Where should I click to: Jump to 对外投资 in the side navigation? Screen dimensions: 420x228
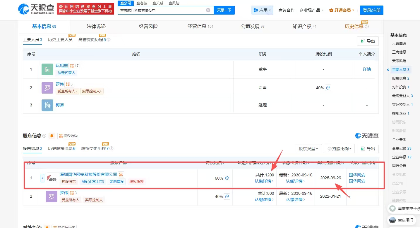click(x=401, y=87)
